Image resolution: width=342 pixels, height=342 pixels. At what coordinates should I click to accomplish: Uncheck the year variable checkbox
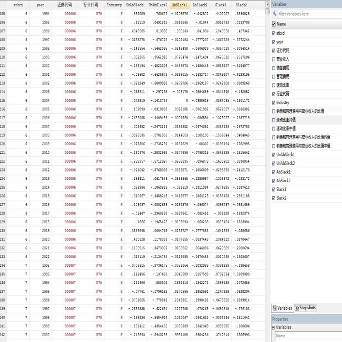click(x=274, y=42)
